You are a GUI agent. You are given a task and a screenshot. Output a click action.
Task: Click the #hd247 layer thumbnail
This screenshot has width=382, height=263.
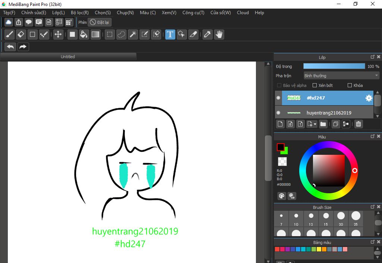coord(294,98)
